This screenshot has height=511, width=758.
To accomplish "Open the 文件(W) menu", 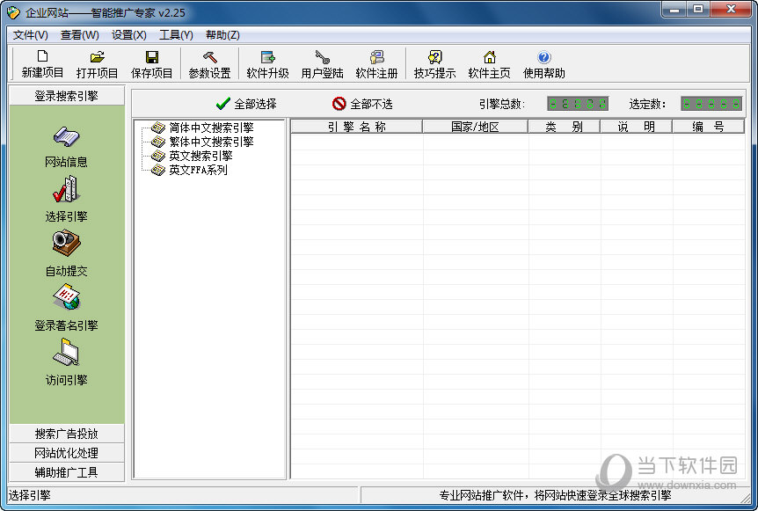I will click(x=31, y=35).
